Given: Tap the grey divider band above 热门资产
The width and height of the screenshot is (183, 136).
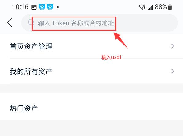Looking at the screenshot, I should tap(91, 88).
